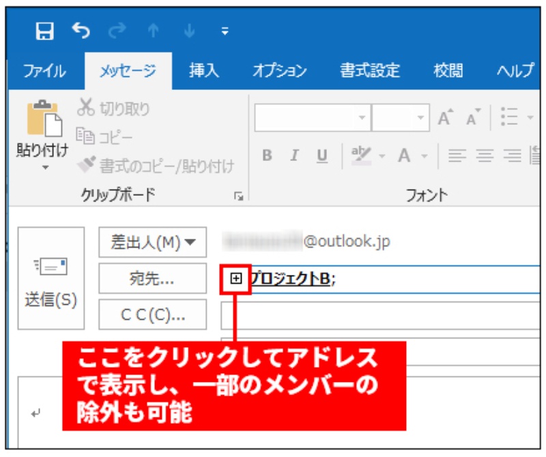This screenshot has width=546, height=457.
Task: Expand the プロジェクトB contact group plus box
Action: tap(236, 278)
